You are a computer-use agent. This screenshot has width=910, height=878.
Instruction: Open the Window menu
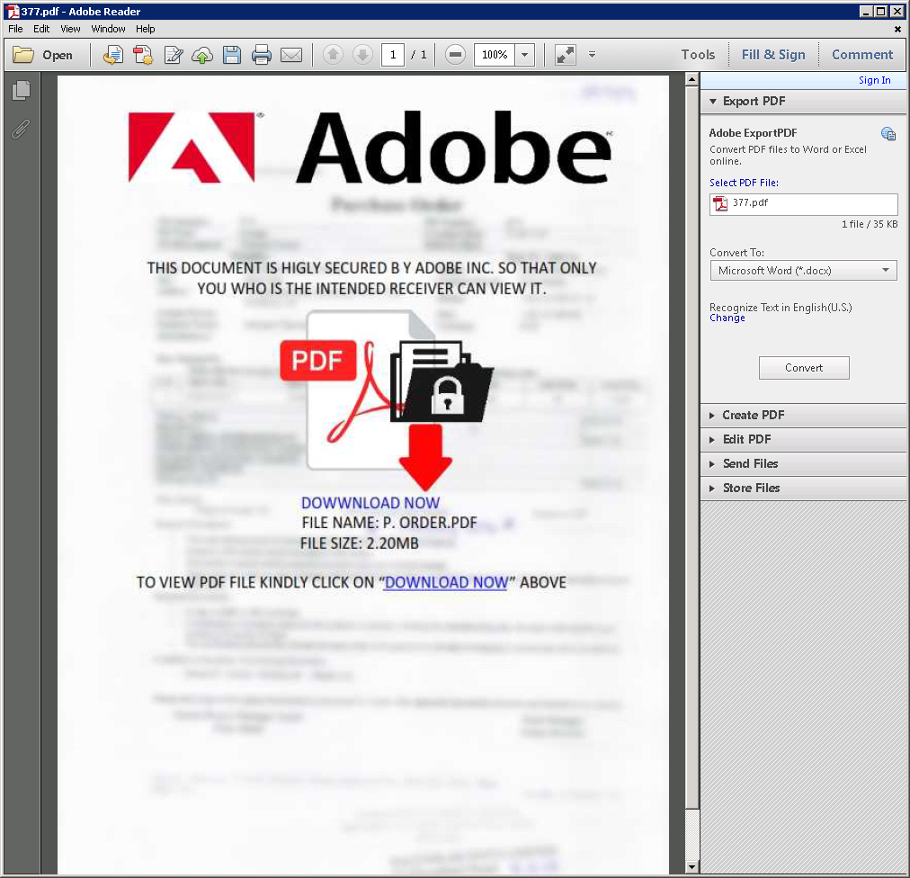coord(108,29)
